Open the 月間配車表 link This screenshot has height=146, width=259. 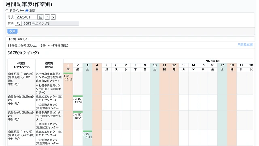(x=245, y=45)
